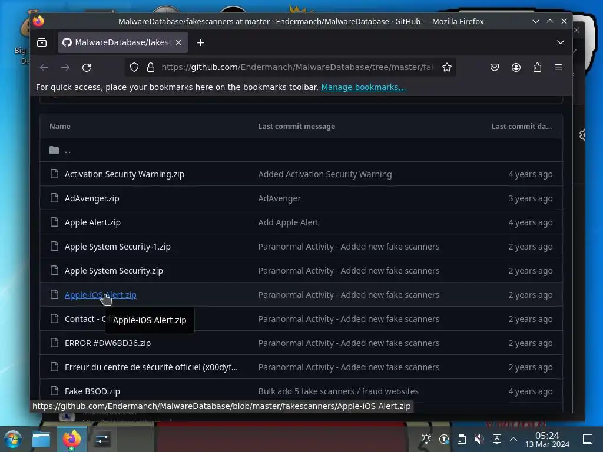603x452 pixels.
Task: Click the Last commit date column header
Action: point(522,126)
